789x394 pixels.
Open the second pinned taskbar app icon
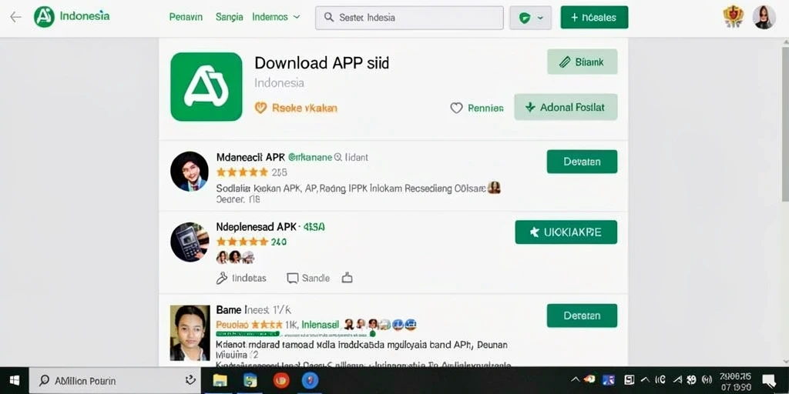tap(250, 380)
